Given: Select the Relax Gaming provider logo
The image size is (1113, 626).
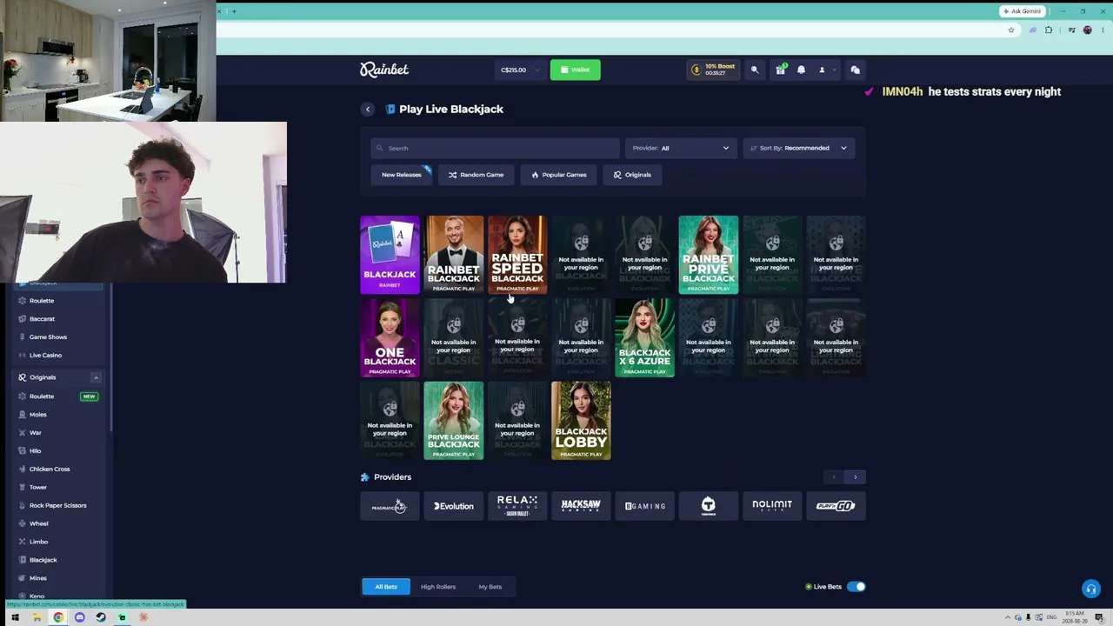Looking at the screenshot, I should 517,506.
